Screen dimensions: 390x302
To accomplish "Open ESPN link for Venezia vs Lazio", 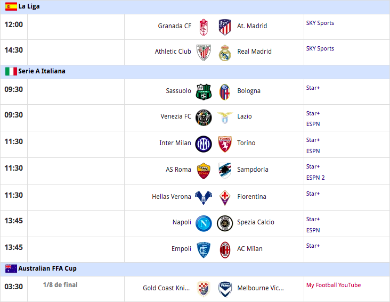I will (x=313, y=124).
